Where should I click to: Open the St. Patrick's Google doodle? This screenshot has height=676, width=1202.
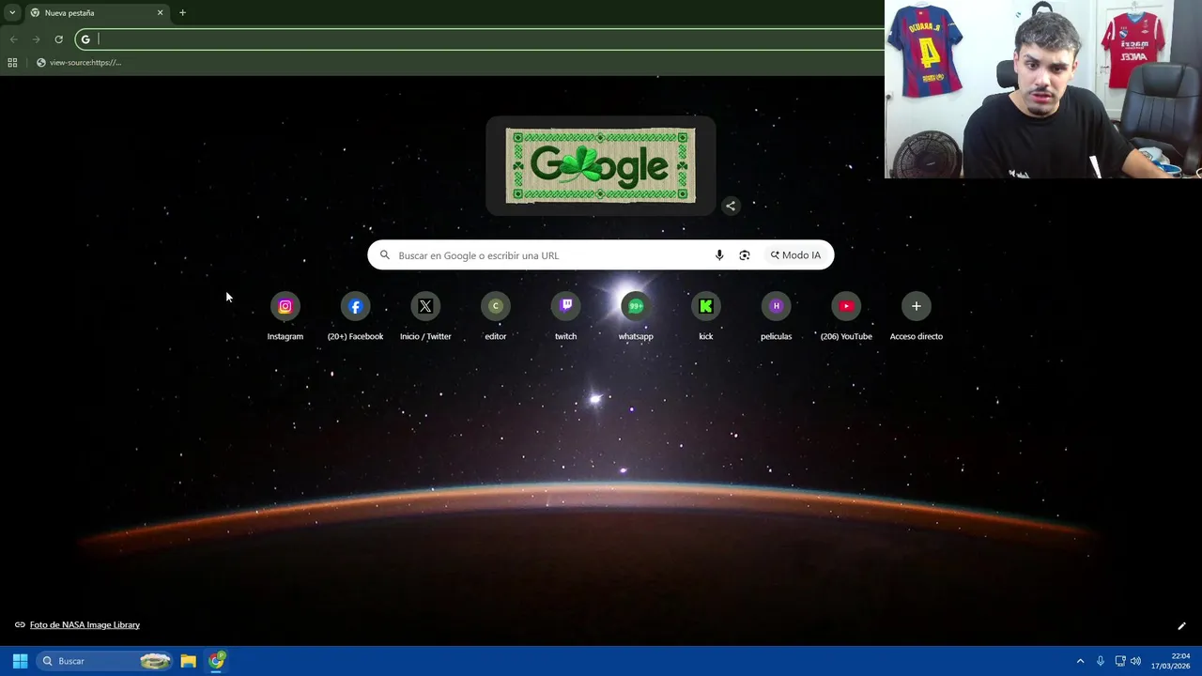coord(600,165)
